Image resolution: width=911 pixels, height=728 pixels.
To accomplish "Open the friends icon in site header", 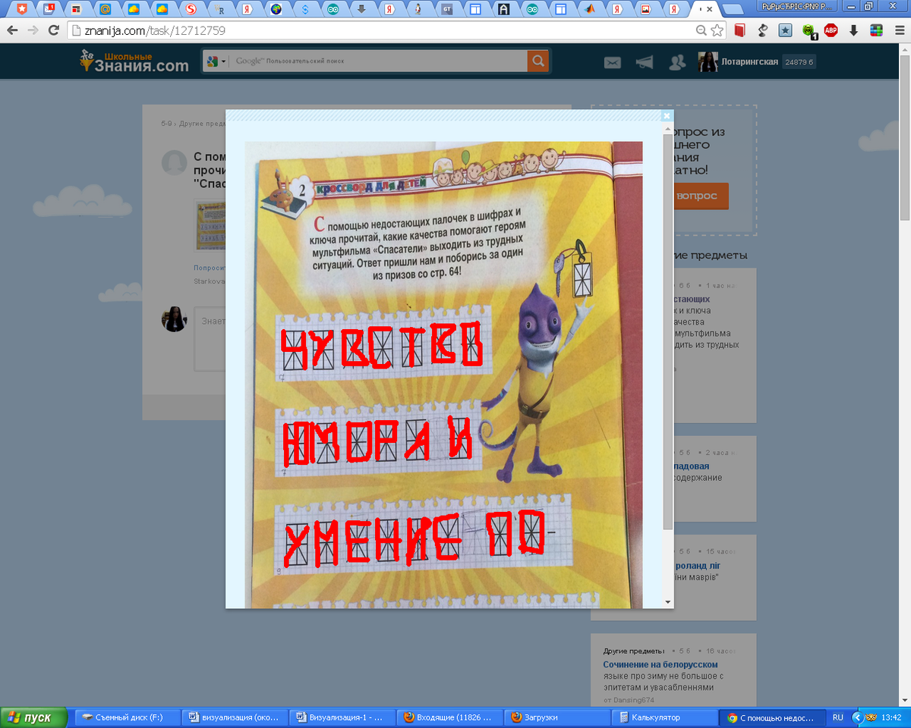I will point(677,62).
